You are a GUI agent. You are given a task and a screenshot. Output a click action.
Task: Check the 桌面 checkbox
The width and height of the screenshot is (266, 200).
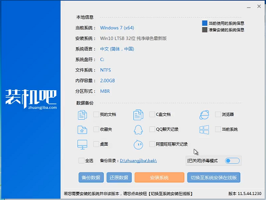[x=96, y=144]
